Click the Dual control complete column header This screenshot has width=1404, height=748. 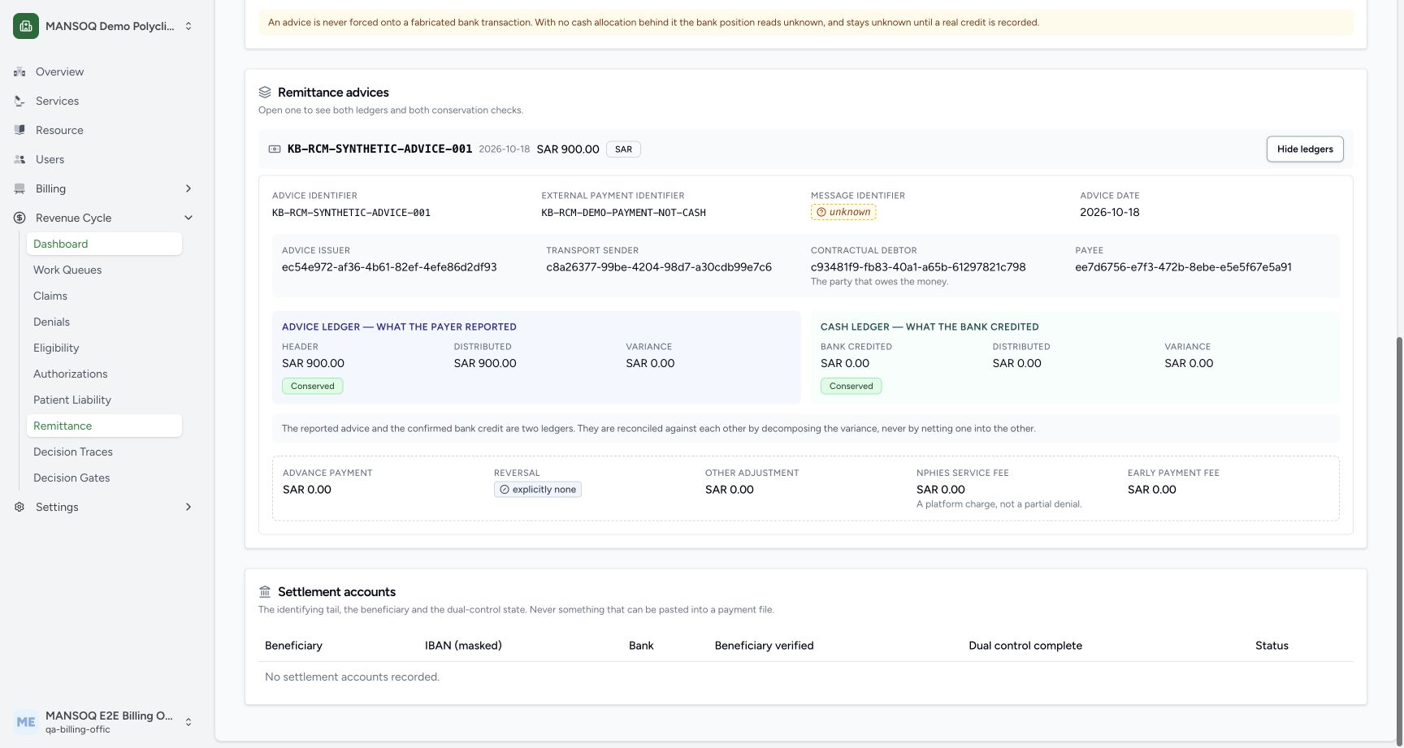pyautogui.click(x=1025, y=646)
